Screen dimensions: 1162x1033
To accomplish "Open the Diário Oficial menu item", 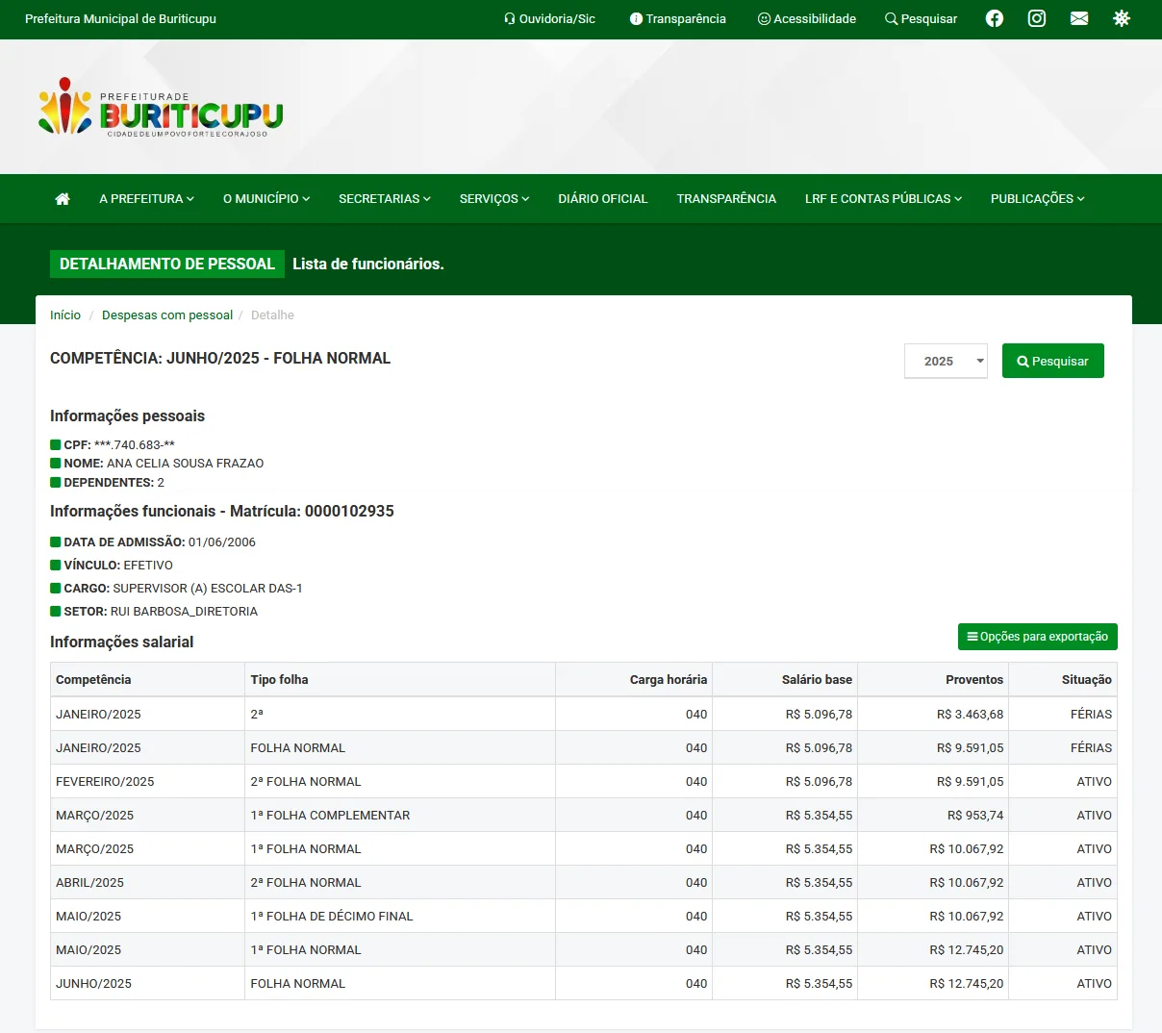I will (602, 199).
